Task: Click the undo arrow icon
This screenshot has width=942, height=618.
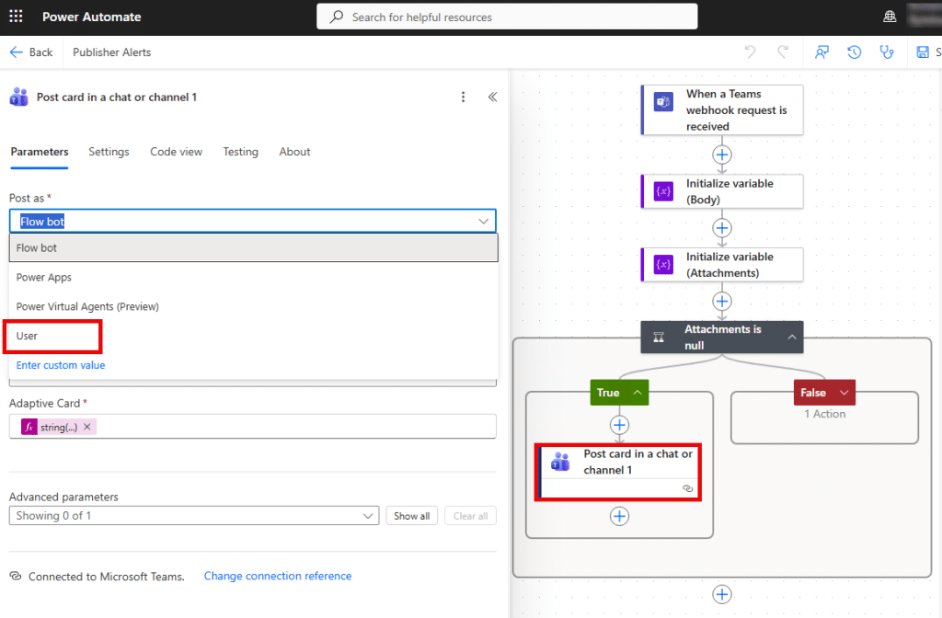Action: 751,52
